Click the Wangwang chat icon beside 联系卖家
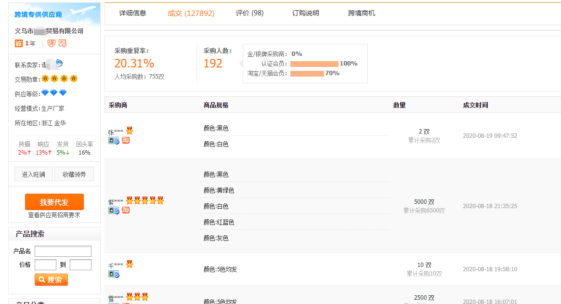This screenshot has width=561, height=304. click(59, 63)
